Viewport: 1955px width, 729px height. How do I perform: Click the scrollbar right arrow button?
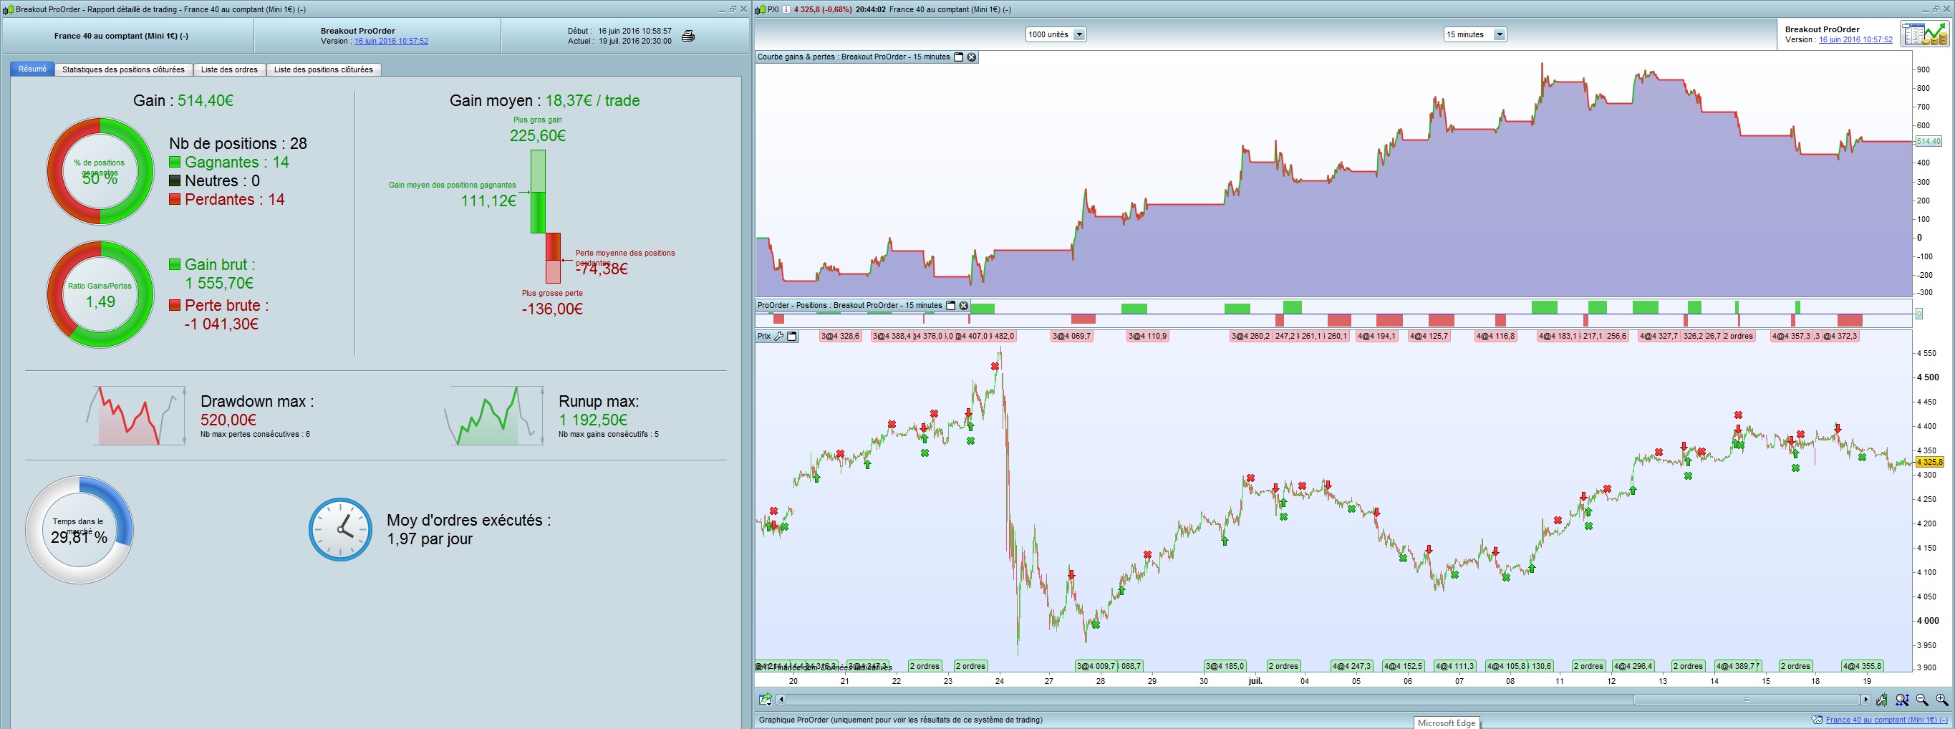click(1865, 700)
